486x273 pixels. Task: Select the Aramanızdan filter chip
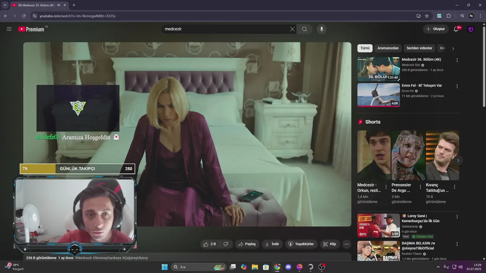[388, 48]
